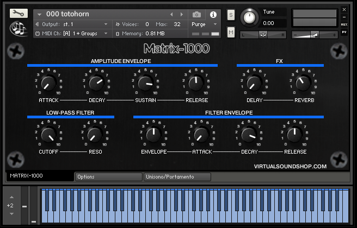The height and width of the screenshot is (228, 357).
Task: Click the FX Reverb knob
Action: coord(304,83)
